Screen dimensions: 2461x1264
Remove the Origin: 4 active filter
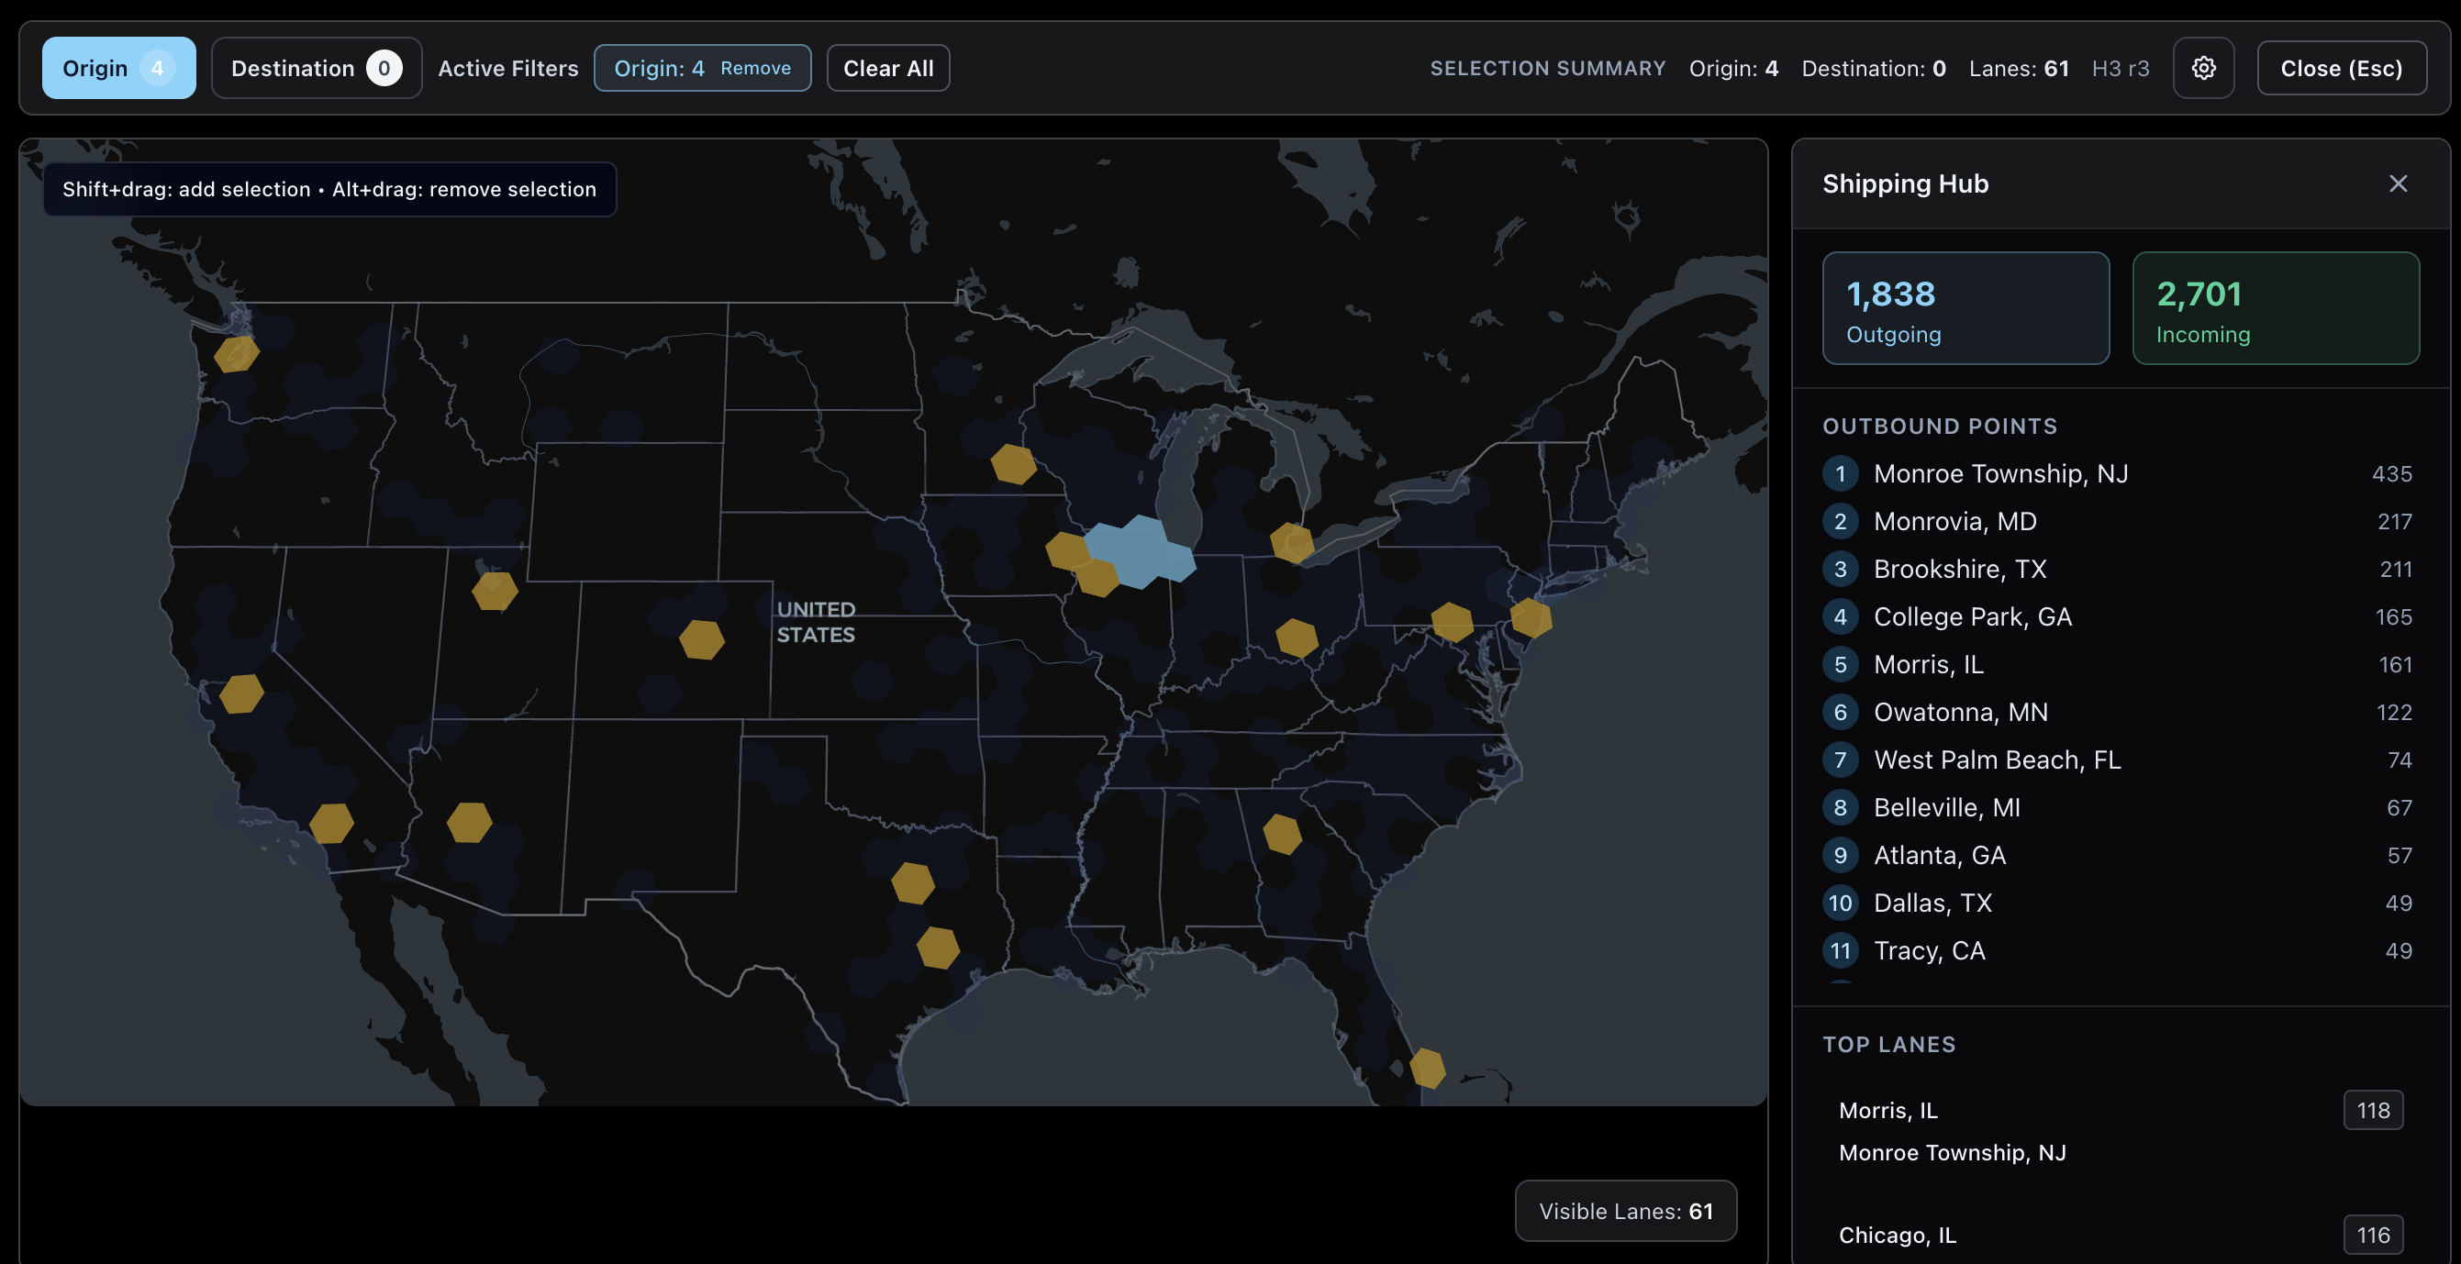756,68
